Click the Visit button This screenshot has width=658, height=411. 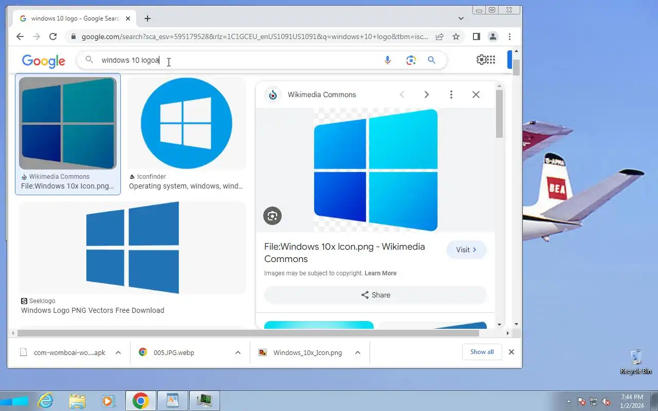tap(466, 250)
